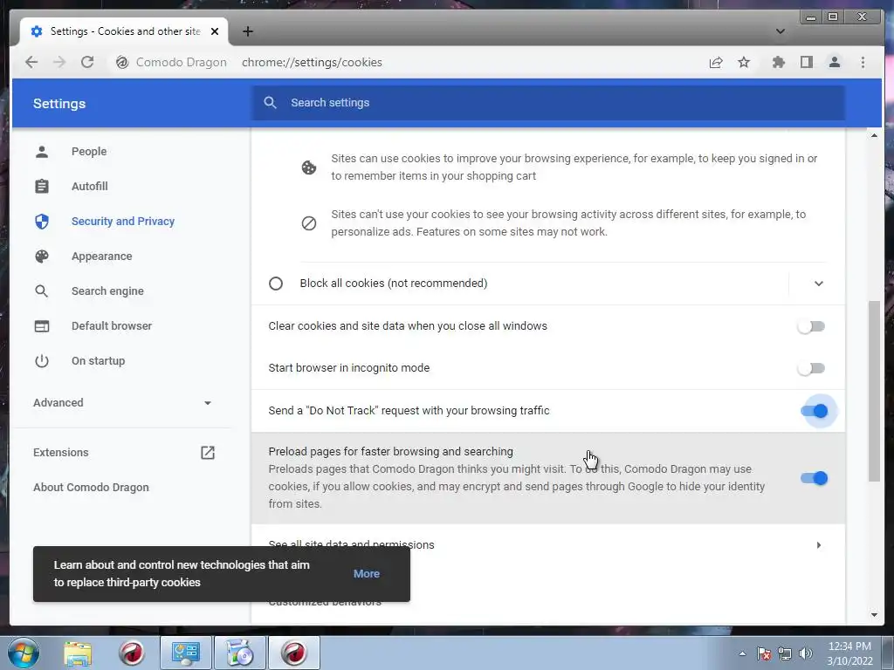Click the disc installer taskbar icon
The height and width of the screenshot is (670, 894).
(239, 653)
